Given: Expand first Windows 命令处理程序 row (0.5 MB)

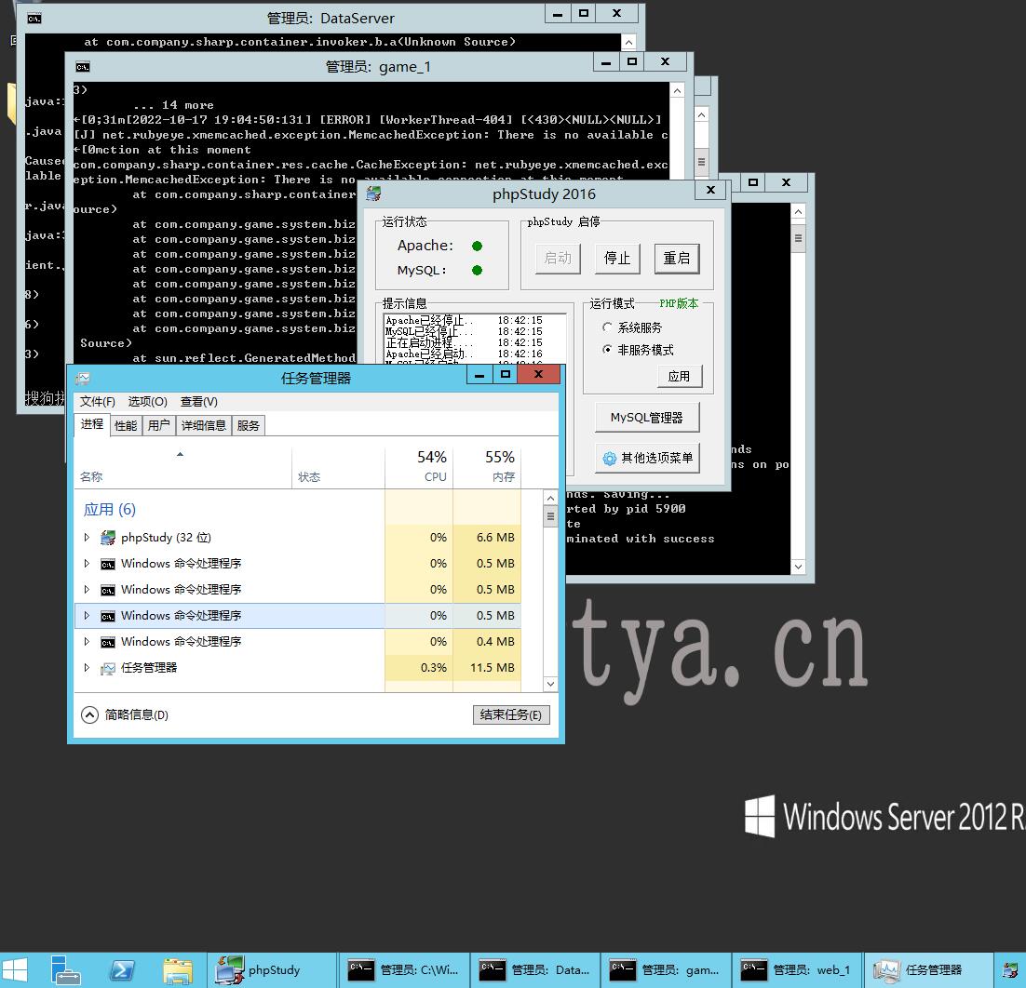Looking at the screenshot, I should point(87,564).
